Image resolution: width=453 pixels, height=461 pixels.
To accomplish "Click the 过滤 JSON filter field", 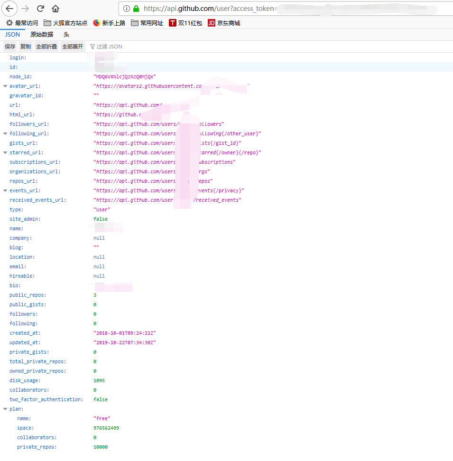I will (109, 47).
